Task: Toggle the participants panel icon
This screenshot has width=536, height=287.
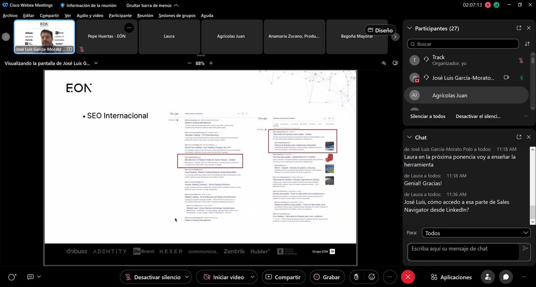Action: [489, 277]
